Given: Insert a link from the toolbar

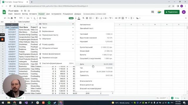Looking at the screenshot, I should [x=116, y=18].
